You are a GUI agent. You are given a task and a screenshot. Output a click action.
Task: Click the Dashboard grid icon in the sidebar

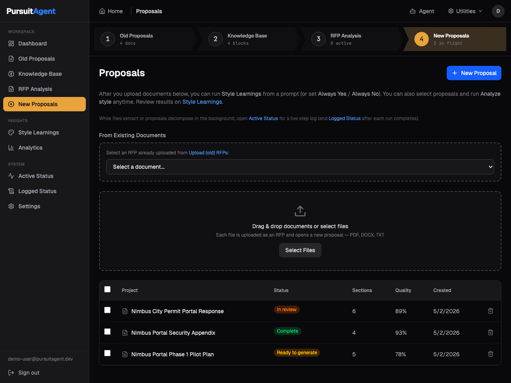pos(11,43)
